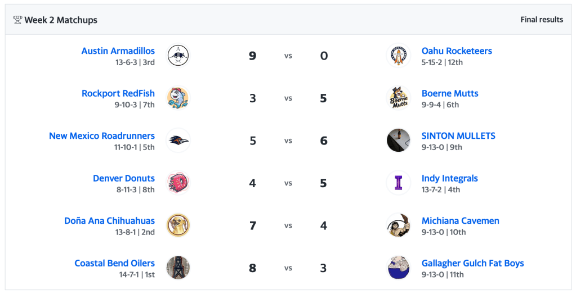
Task: Click the Coastal Bend Oilers logo
Action: pyautogui.click(x=178, y=268)
